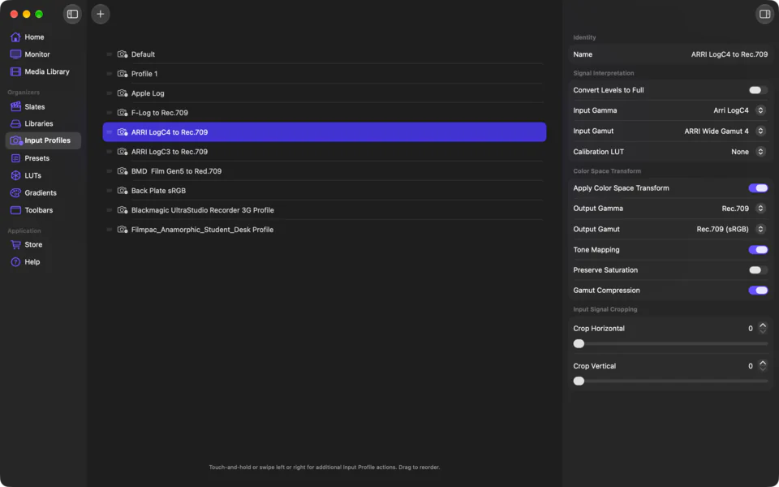Click the Store shopping cart icon
The height and width of the screenshot is (487, 779).
click(x=16, y=244)
